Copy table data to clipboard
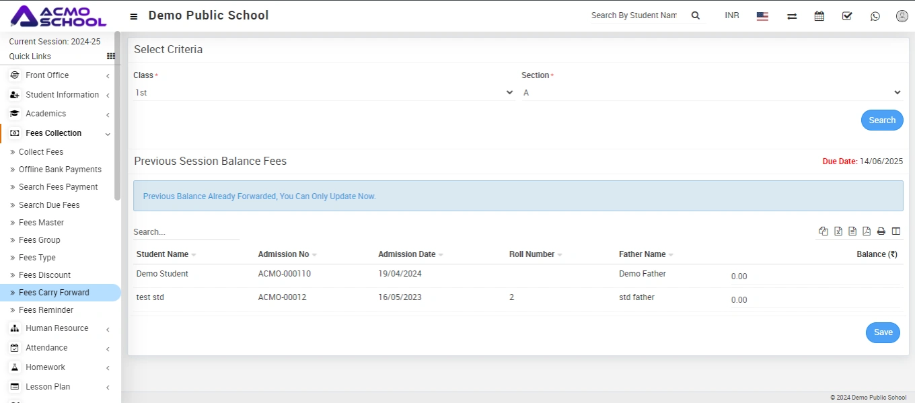Screen dimensions: 915x403 [824, 231]
